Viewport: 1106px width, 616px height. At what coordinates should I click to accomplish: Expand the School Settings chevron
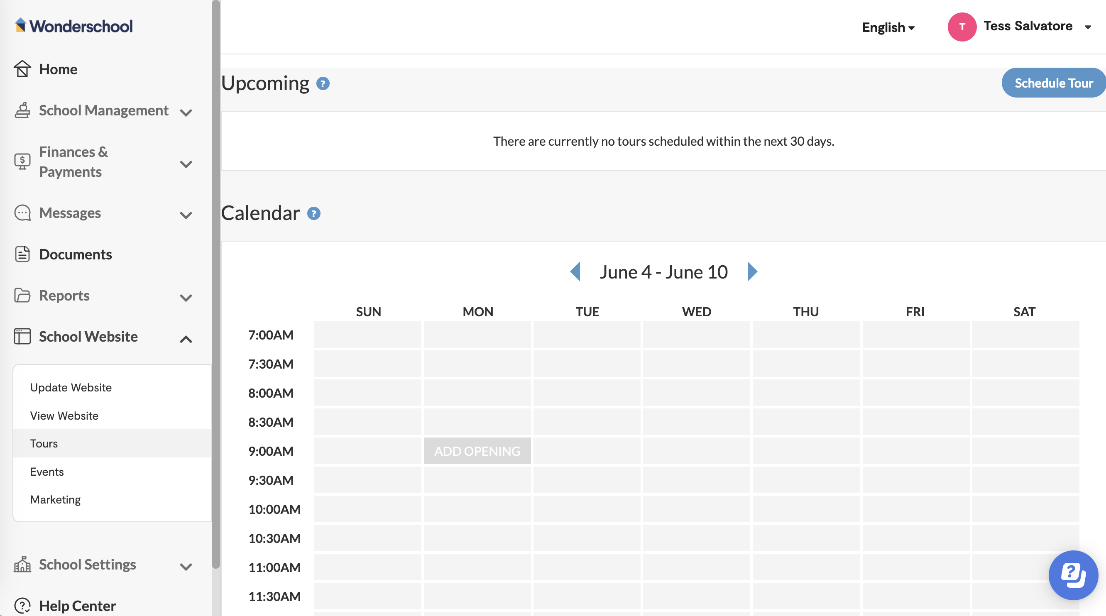(186, 567)
